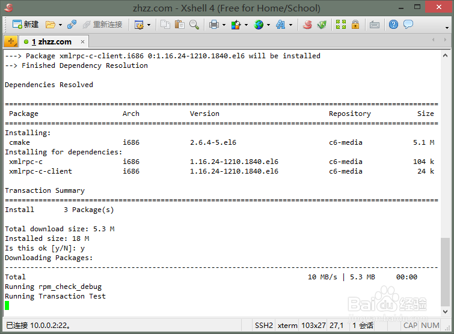Screen dimensions: 454x334
Task: Open the folder icon for sessions
Action: click(51, 25)
